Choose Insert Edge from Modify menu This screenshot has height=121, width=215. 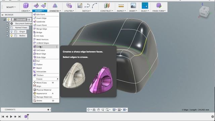pyautogui.click(x=46, y=18)
